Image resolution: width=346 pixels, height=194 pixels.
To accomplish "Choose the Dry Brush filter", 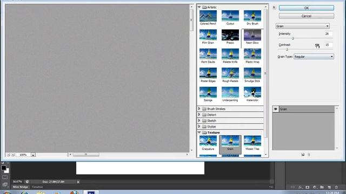I will tap(252, 16).
